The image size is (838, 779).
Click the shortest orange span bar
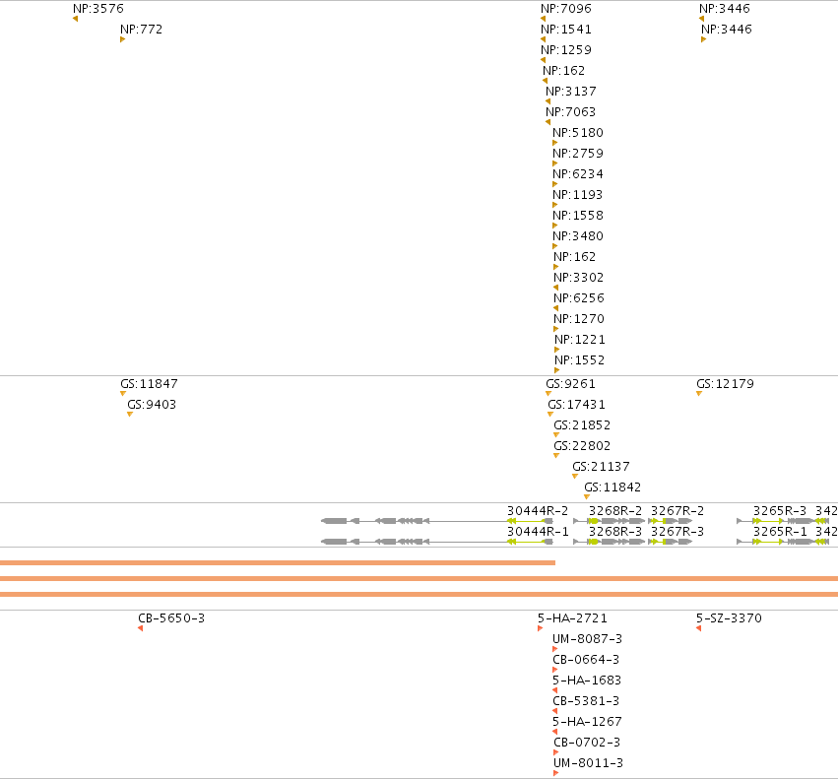(278, 562)
